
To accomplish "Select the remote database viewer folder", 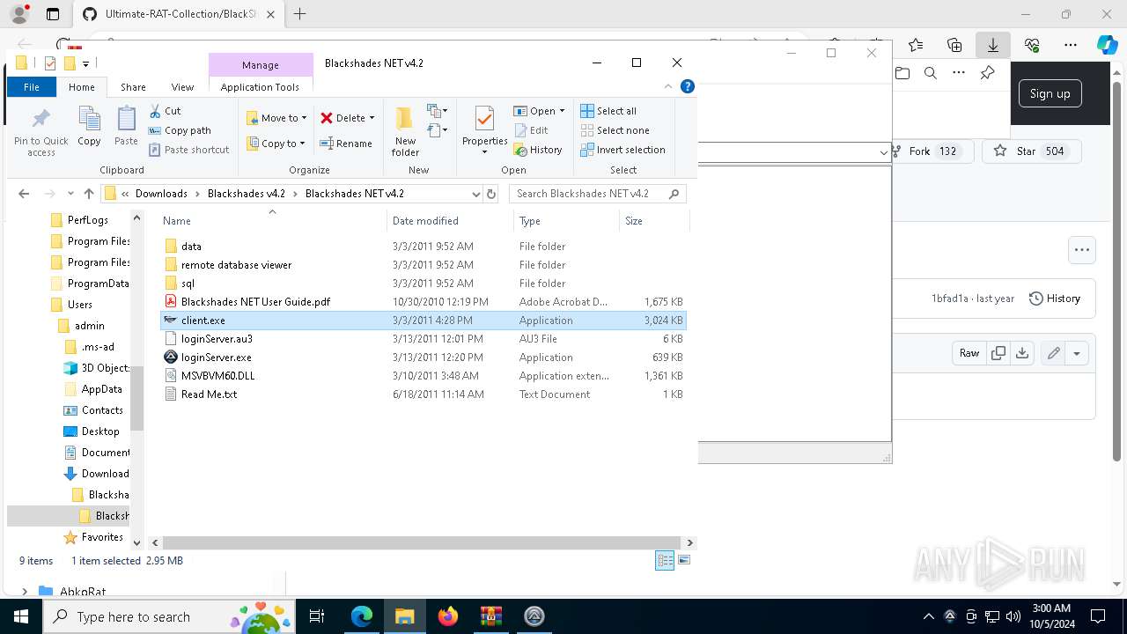I will click(x=423, y=265).
